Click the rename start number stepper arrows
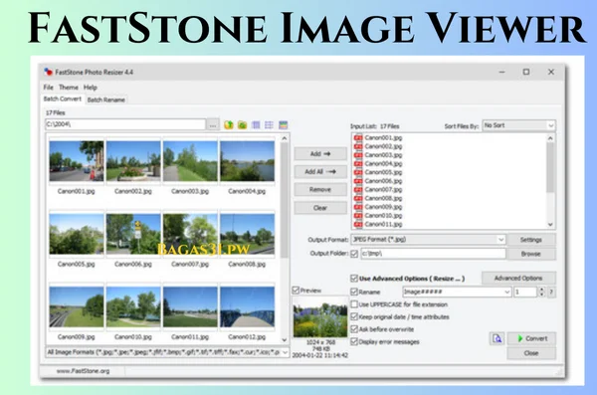 click(x=542, y=293)
